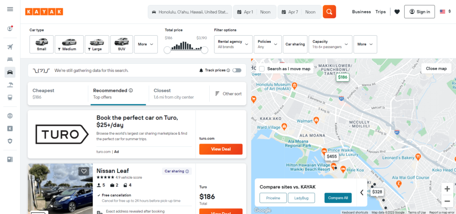Select the Closest sort tab
The width and height of the screenshot is (456, 214).
179,94
